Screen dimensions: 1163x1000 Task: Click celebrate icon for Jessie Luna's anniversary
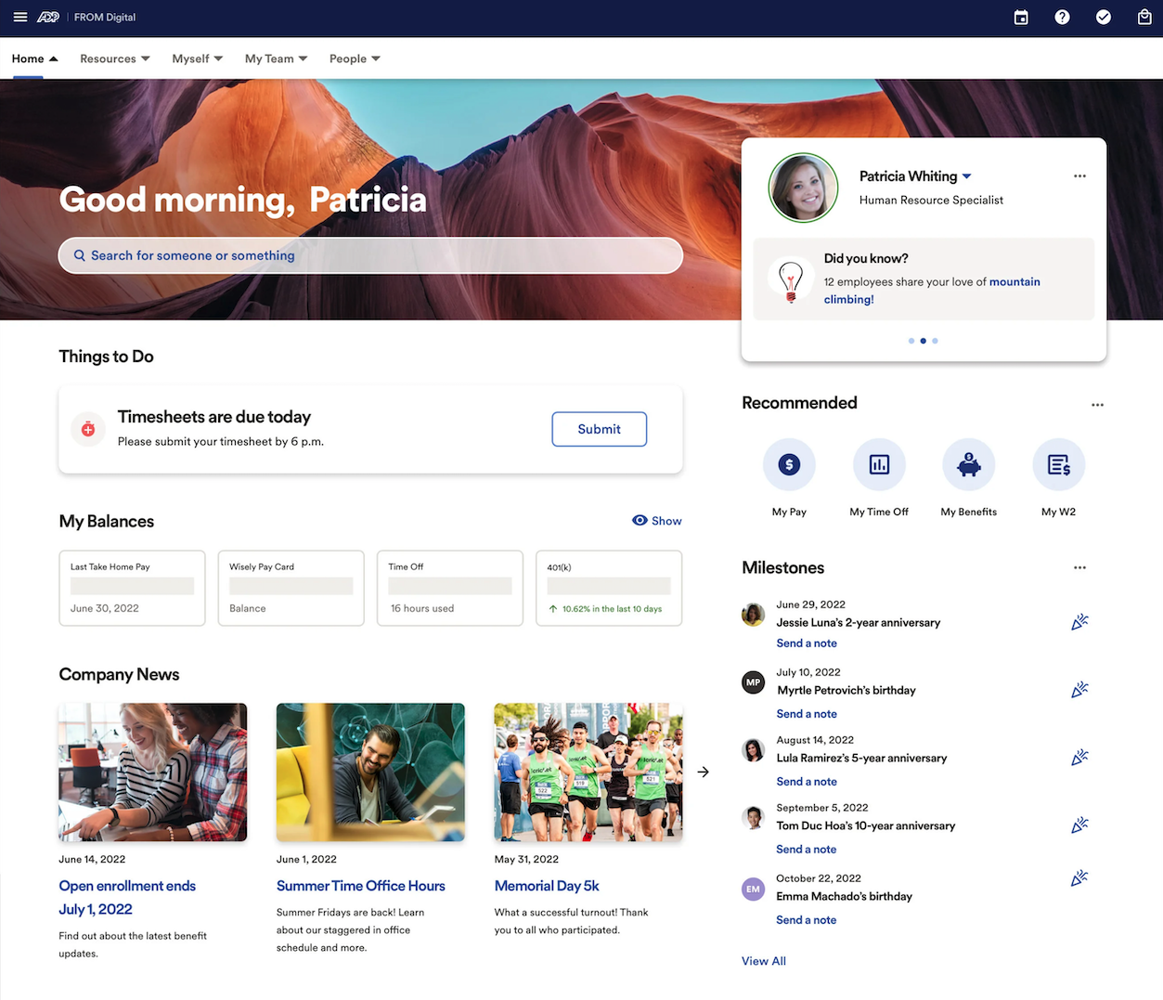1079,622
